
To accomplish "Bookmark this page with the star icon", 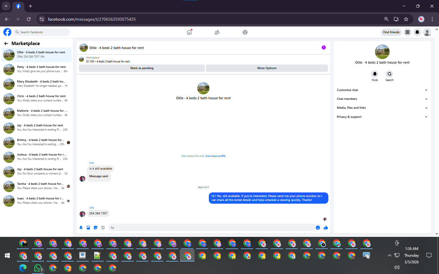I will coord(406,19).
